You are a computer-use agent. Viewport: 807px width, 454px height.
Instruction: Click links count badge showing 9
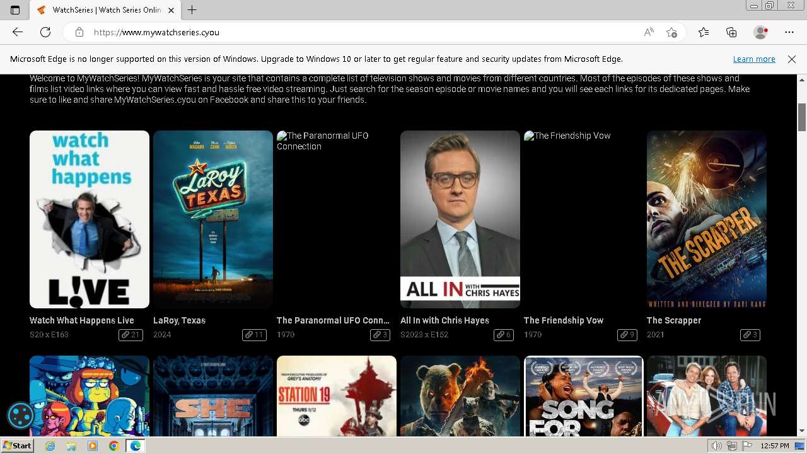(x=627, y=335)
